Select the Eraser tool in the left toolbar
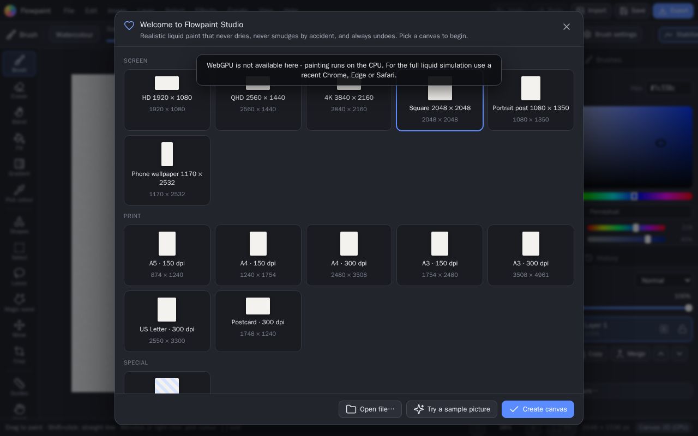The height and width of the screenshot is (436, 698). (19, 90)
